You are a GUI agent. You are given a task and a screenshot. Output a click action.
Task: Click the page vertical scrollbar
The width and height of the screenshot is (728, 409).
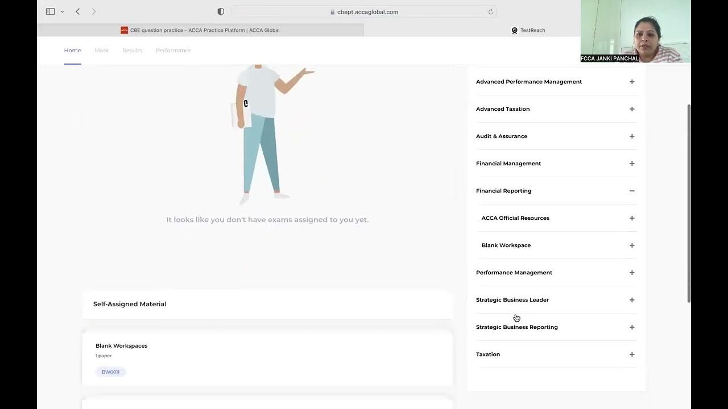(689, 203)
